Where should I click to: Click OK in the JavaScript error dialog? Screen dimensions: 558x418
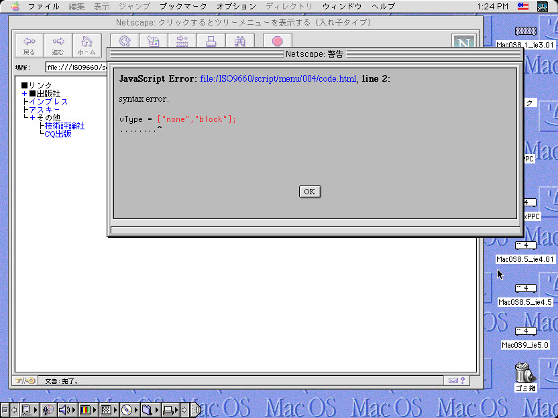pos(310,192)
